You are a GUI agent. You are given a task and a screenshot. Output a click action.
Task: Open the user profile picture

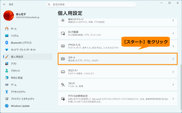9,16
